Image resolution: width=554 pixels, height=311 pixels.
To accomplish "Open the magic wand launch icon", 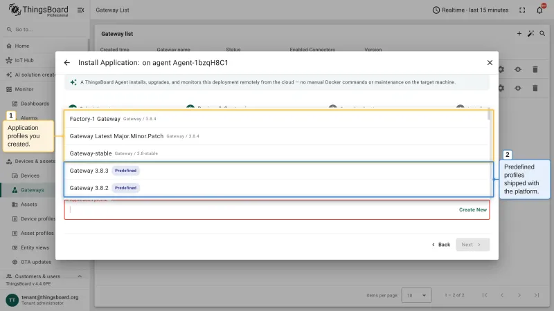I will point(530,33).
